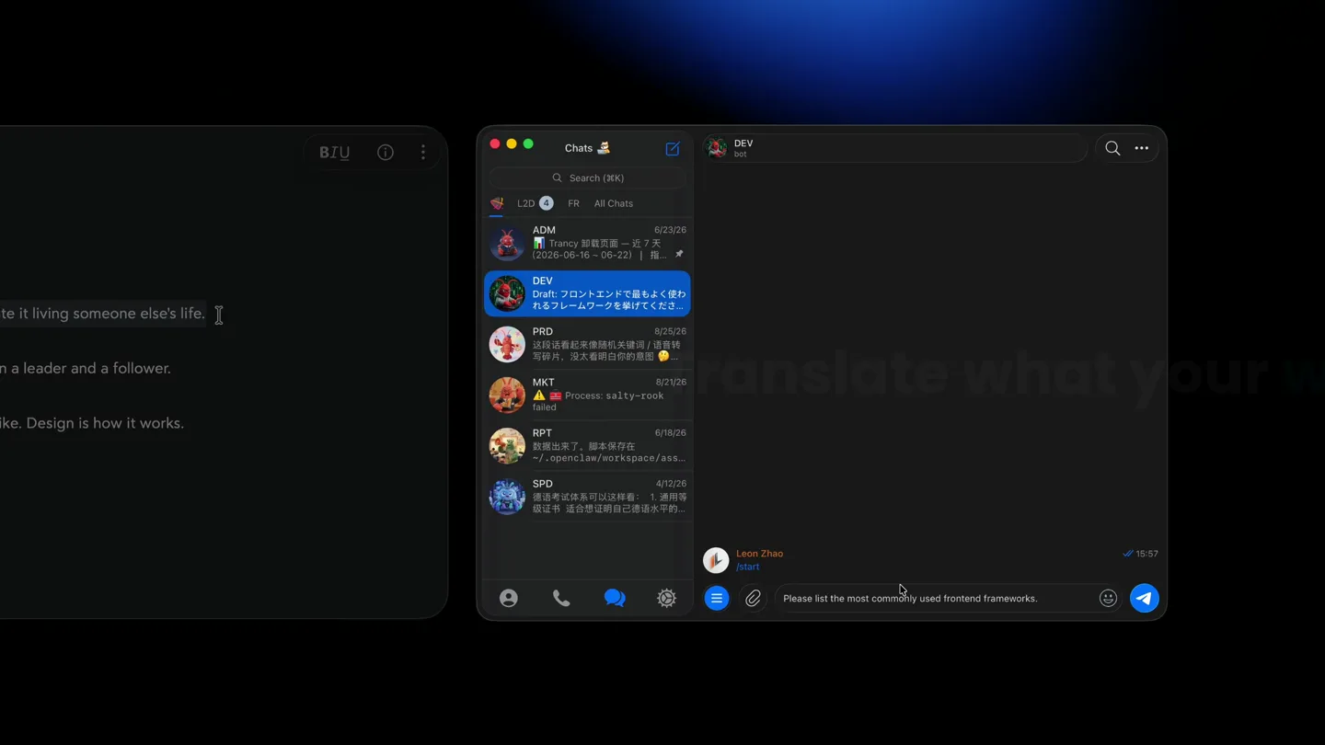
Task: Click the green maximize window button
Action: pos(528,144)
